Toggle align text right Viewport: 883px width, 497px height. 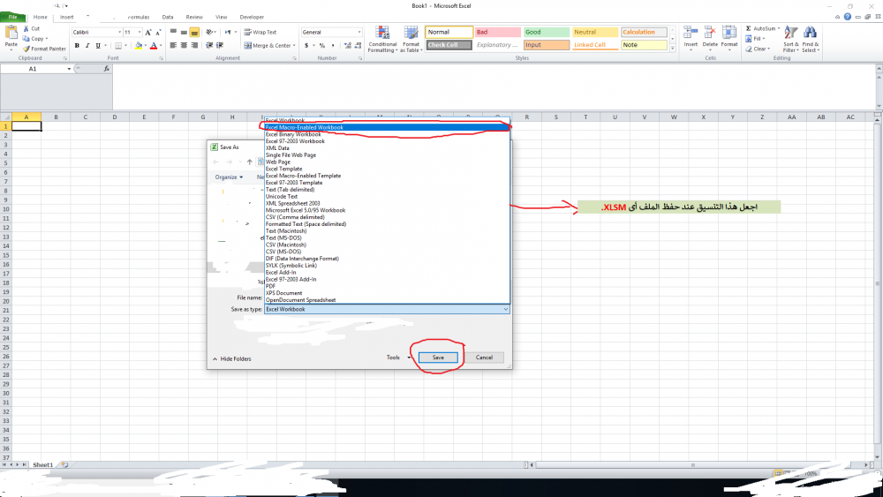(194, 46)
